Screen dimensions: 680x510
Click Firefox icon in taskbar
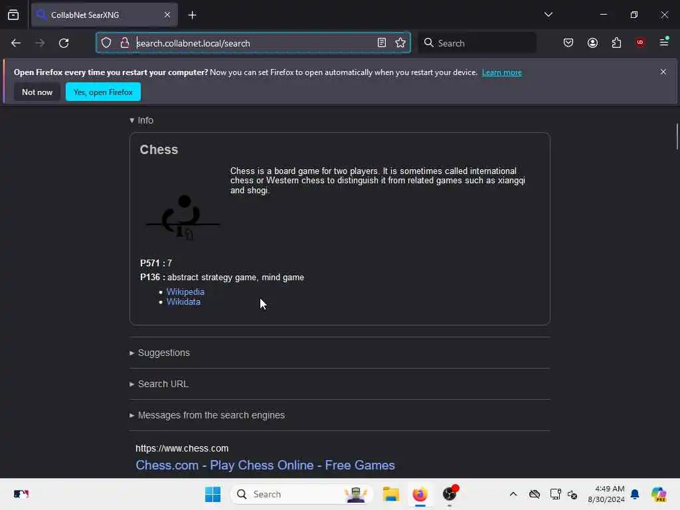[x=420, y=494]
